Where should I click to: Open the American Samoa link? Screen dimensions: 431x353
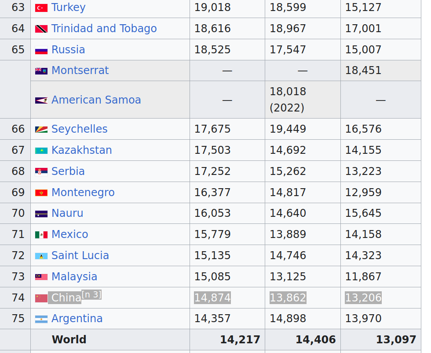96,100
